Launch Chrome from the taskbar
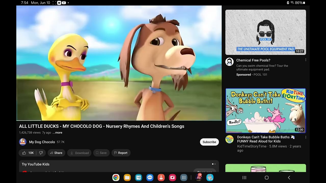 [x=116, y=177]
